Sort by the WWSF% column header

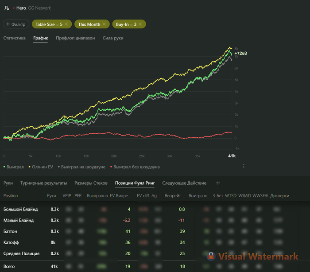tap(260, 196)
